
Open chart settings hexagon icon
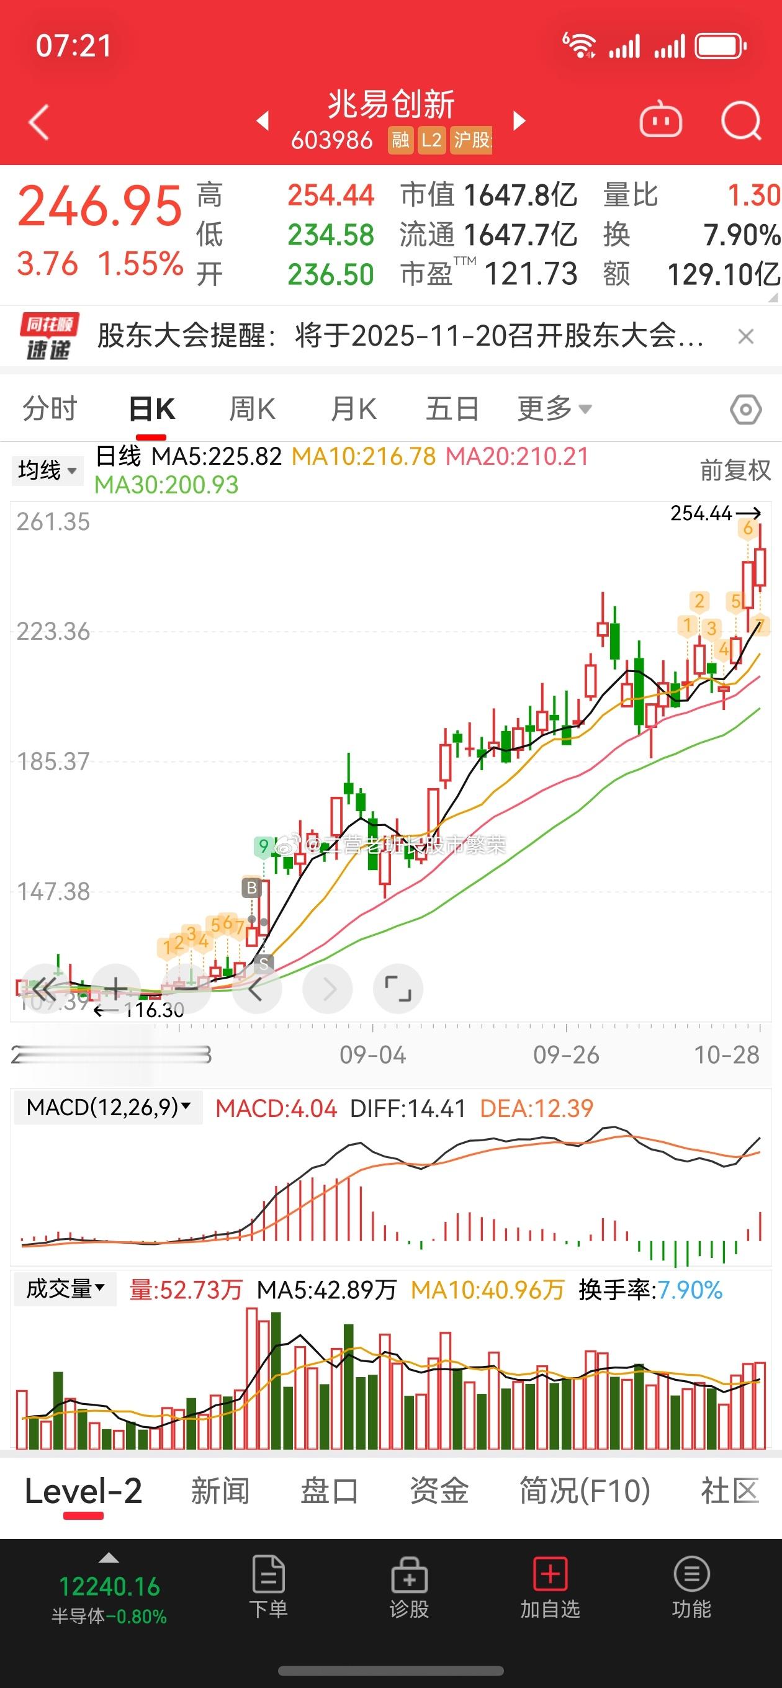click(745, 410)
